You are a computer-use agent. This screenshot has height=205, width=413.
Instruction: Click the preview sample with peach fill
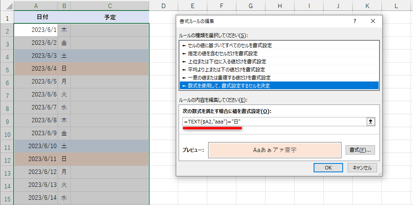275,150
